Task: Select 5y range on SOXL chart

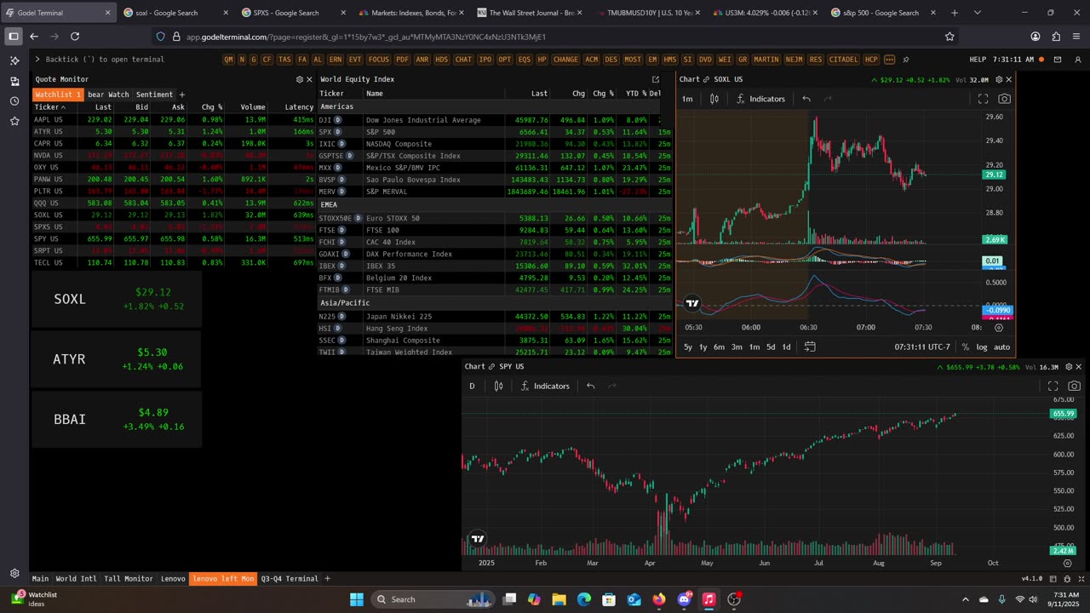Action: (688, 347)
